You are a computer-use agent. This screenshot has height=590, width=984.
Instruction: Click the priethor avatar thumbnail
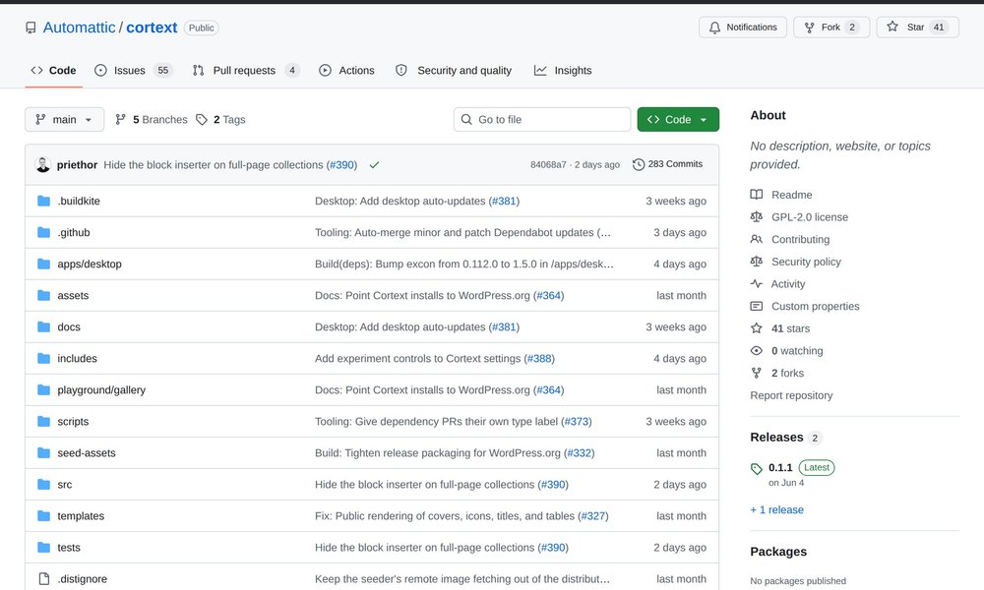[x=42, y=165]
